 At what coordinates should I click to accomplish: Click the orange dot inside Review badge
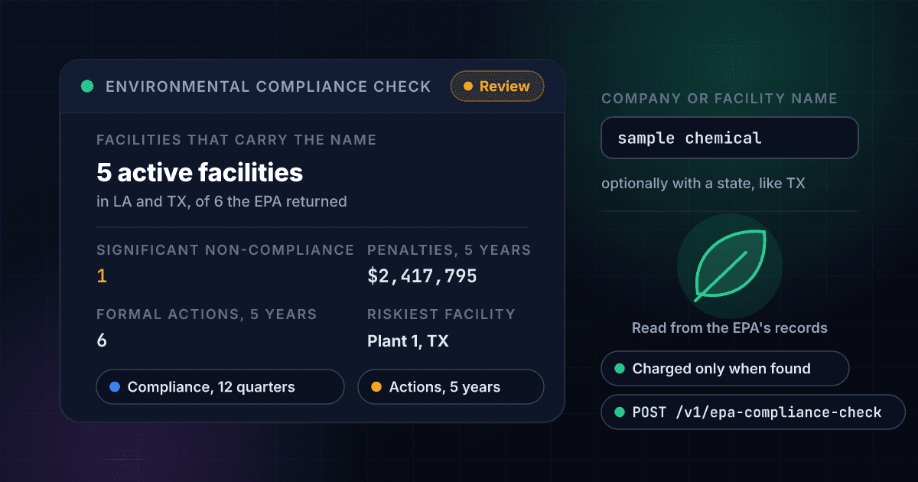coord(468,86)
